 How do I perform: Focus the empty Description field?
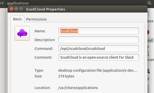(99, 40)
